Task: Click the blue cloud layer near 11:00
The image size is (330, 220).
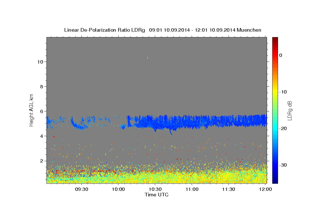Action: coord(192,122)
